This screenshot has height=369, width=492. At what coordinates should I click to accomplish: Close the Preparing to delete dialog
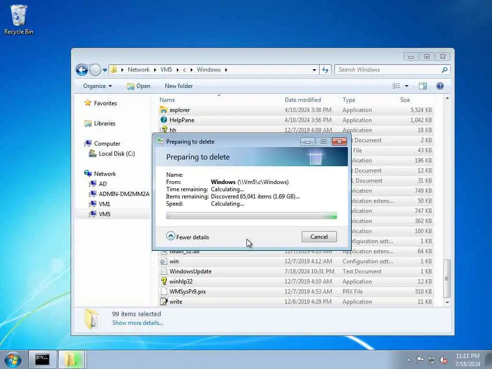pyautogui.click(x=339, y=142)
